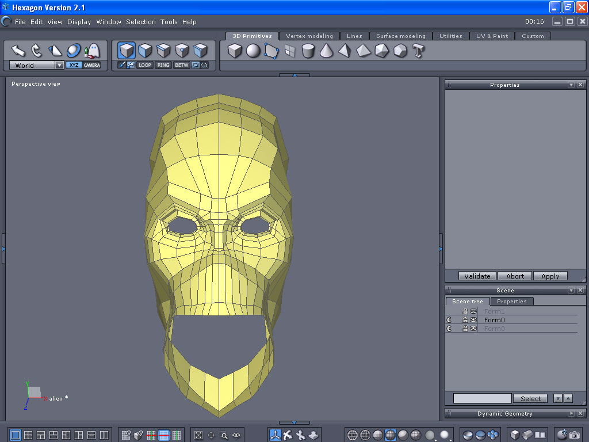Select Form0 in the scene tree
589x442 pixels.
coord(494,320)
